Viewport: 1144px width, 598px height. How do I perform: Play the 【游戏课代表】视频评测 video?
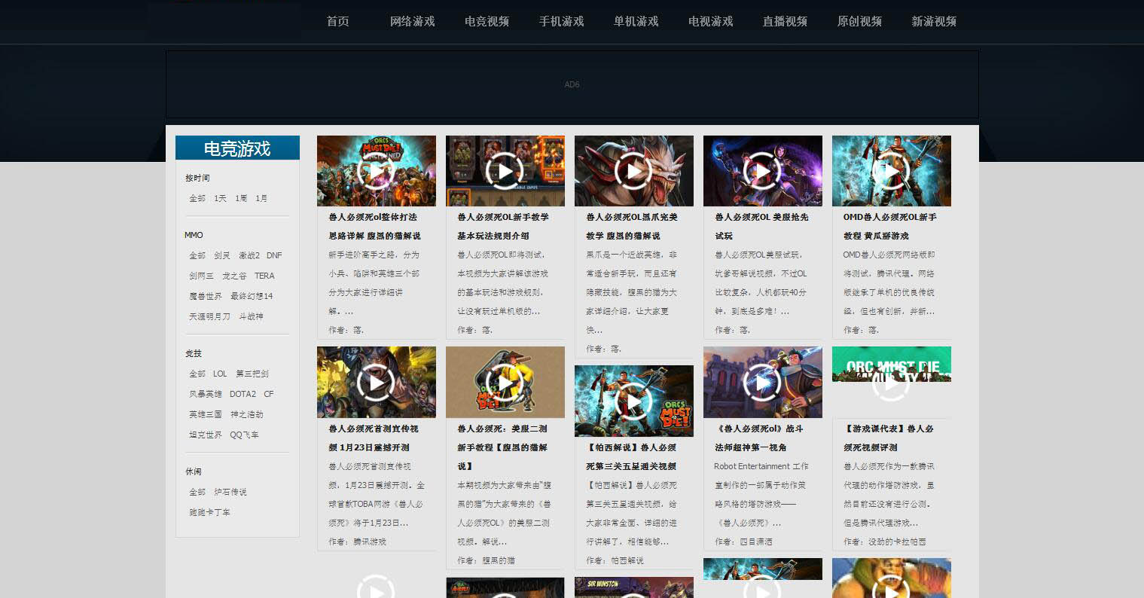[x=891, y=383]
